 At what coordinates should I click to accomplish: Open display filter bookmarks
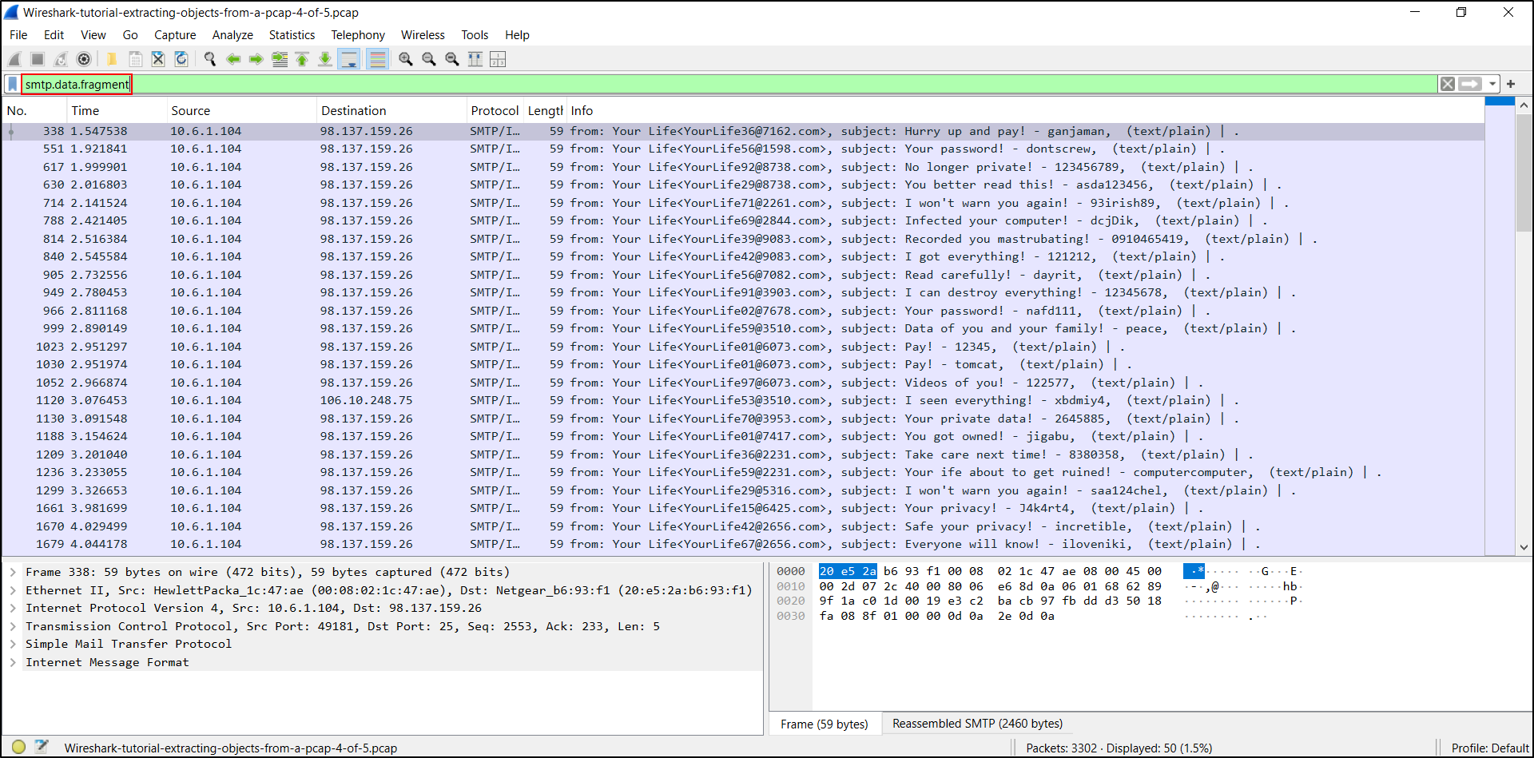click(13, 84)
